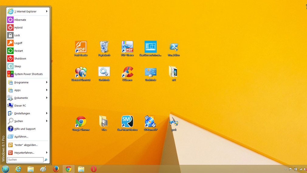307x173 pixels.
Task: Choose Restart in the start menu
Action: click(28, 51)
